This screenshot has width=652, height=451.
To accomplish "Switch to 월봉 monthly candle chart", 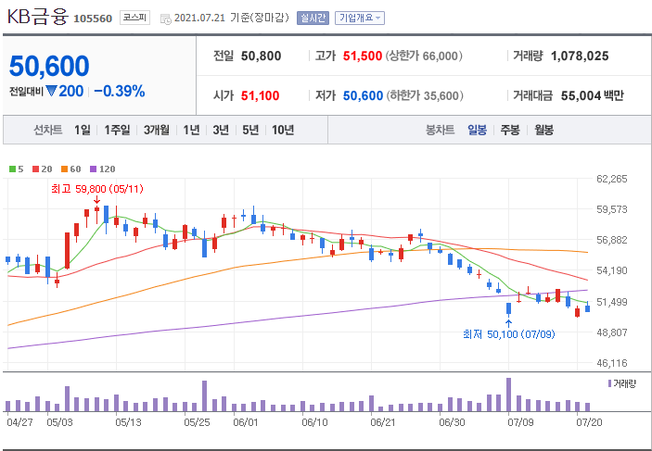I will 543,130.
